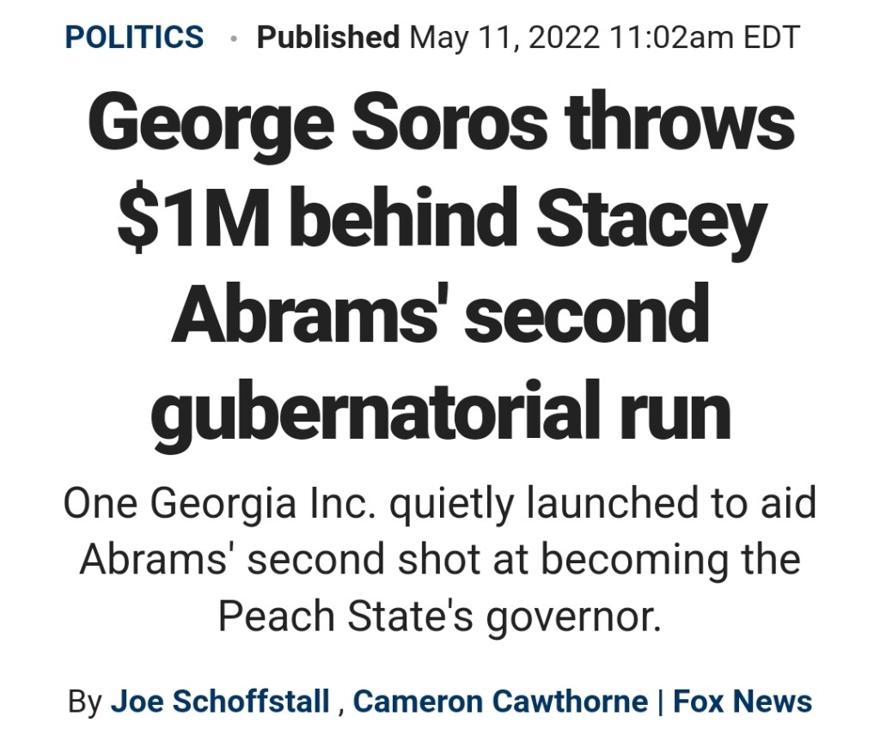The image size is (880, 735).
Task: Click the dot separator after POLITICS
Action: click(230, 38)
